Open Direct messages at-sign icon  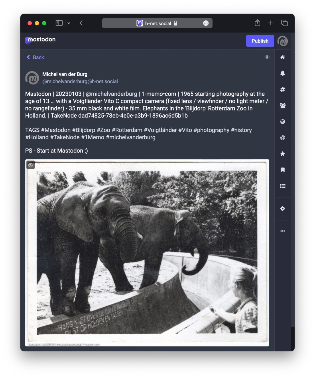point(282,138)
